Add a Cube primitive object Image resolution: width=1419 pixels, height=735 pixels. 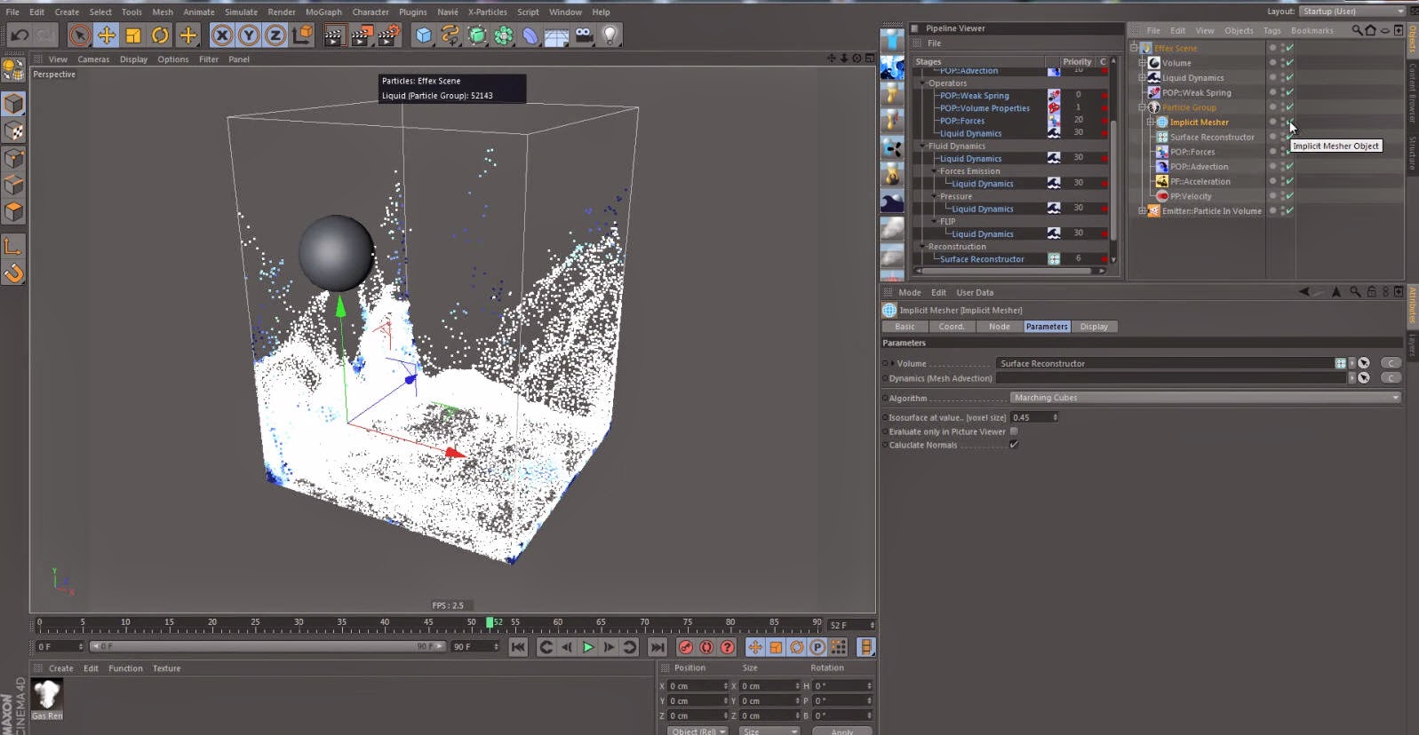point(424,36)
